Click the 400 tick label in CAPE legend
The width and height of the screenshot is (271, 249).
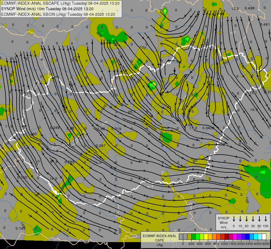[200, 244]
